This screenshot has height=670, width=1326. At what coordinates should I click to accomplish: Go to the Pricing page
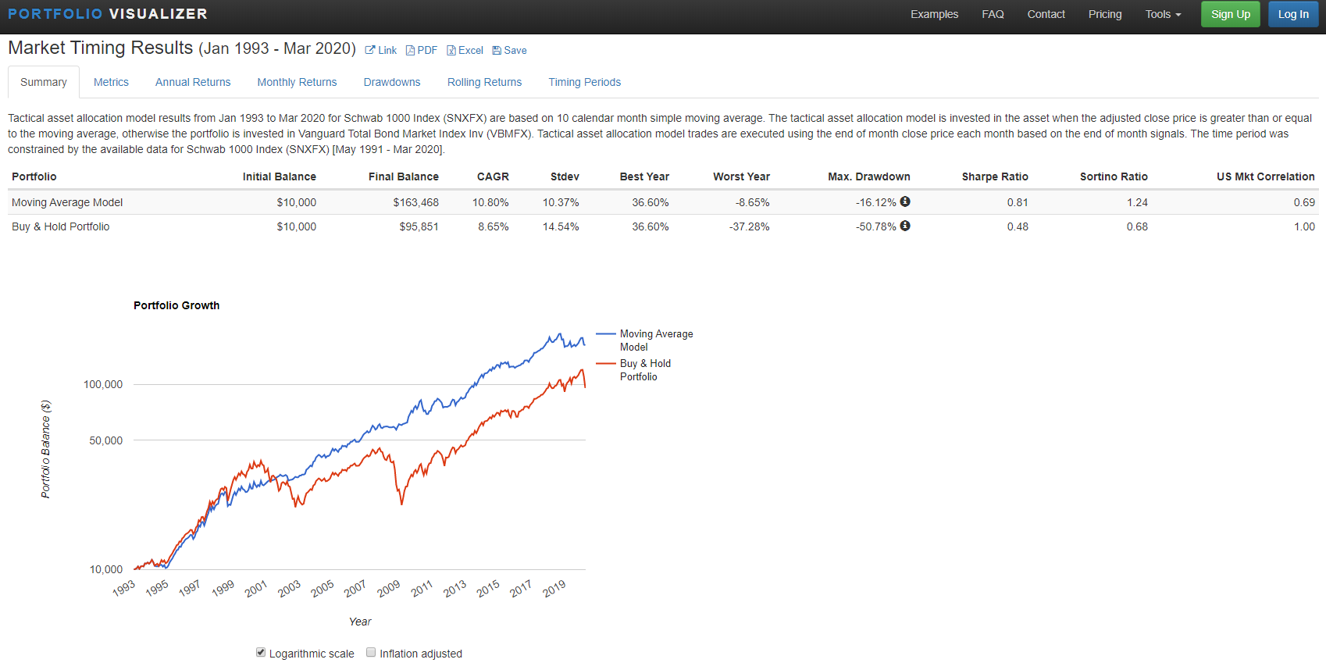[1105, 14]
